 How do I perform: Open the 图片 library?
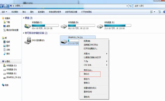pos(7,46)
